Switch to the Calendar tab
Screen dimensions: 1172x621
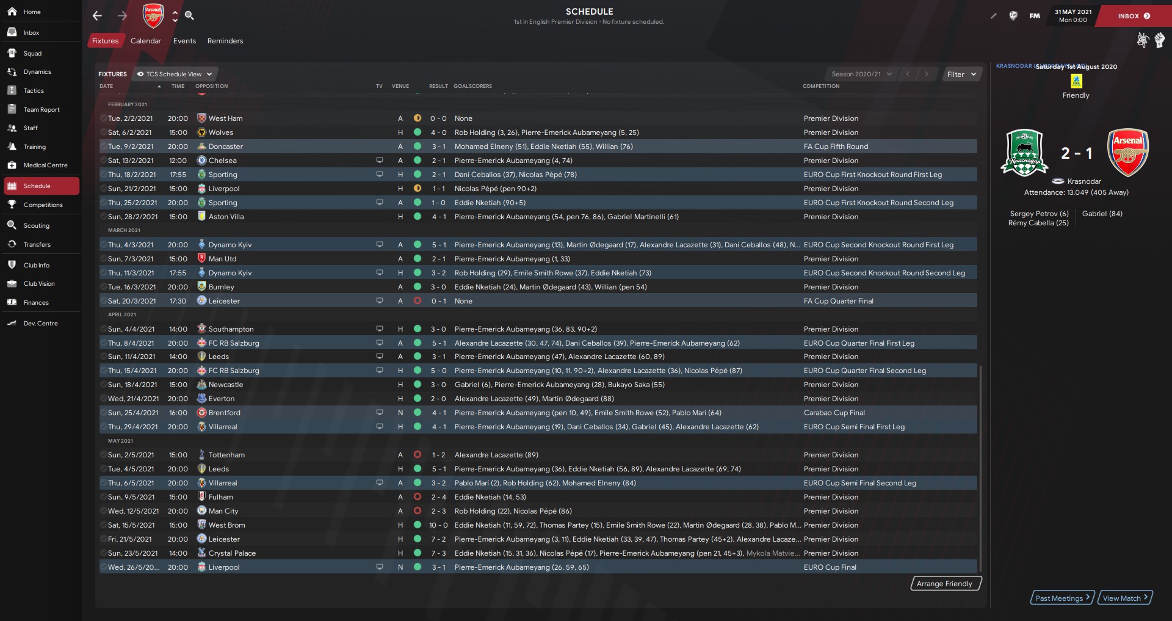pos(145,41)
